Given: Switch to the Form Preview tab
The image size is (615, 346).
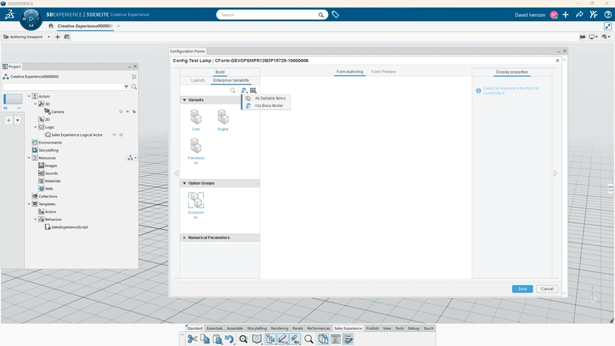Looking at the screenshot, I should [x=383, y=72].
